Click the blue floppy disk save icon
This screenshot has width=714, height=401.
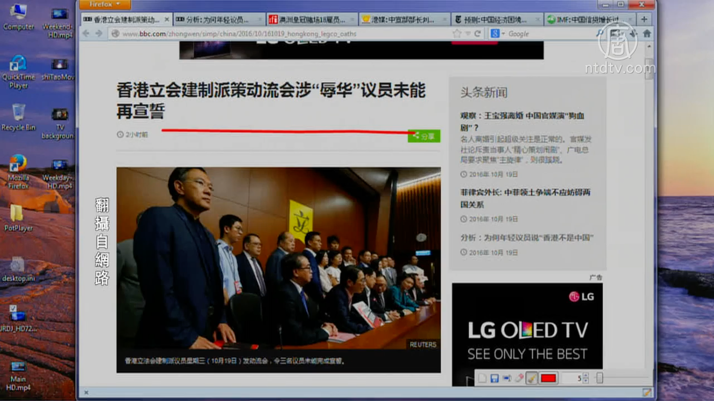click(494, 378)
